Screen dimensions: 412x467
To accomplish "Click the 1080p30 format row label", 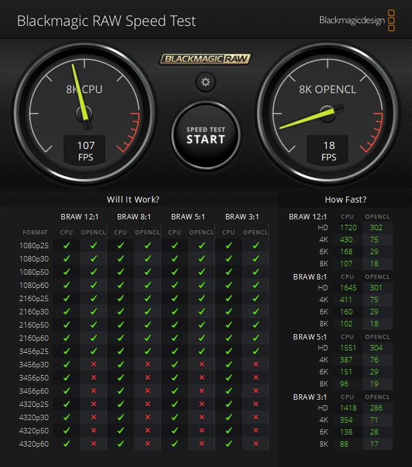I will coord(34,259).
